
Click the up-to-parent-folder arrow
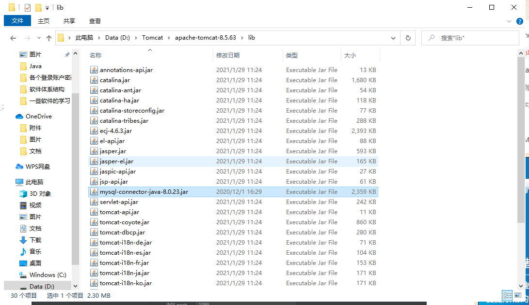49,37
